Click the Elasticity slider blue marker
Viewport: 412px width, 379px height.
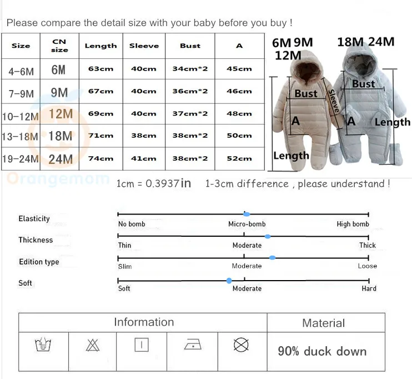(x=247, y=215)
